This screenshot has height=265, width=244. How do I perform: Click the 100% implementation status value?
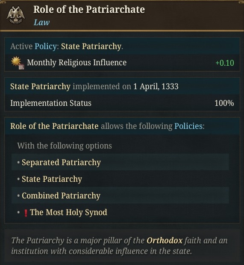point(224,103)
